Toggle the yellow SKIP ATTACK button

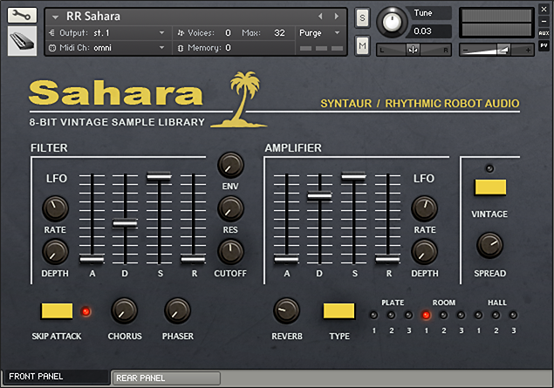coord(57,311)
